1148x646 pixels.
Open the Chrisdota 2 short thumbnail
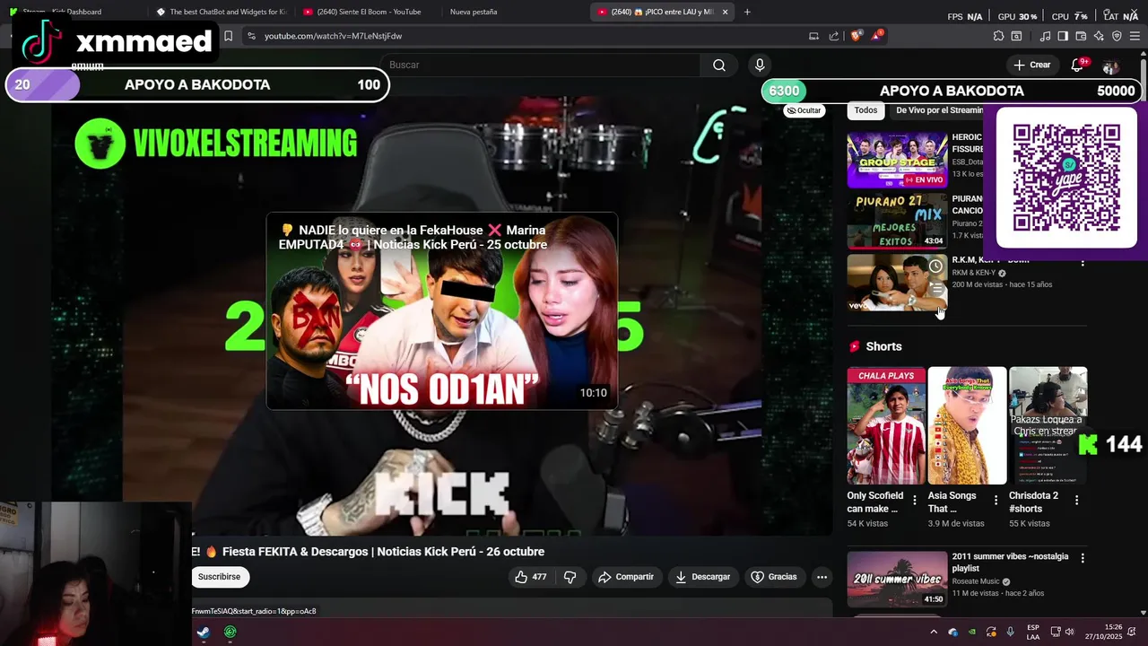[1048, 425]
